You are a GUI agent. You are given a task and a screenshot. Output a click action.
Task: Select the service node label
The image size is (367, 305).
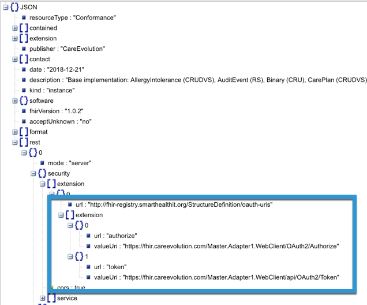pos(67,298)
